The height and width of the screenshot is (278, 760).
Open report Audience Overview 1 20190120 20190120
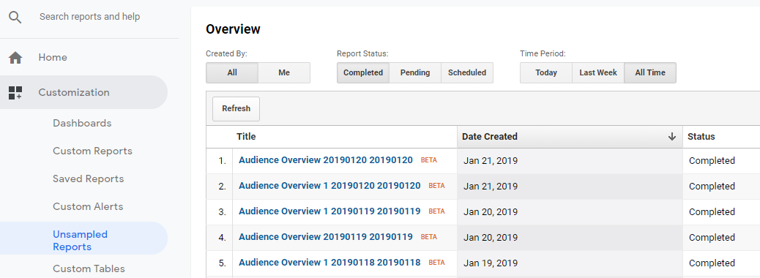coord(329,186)
